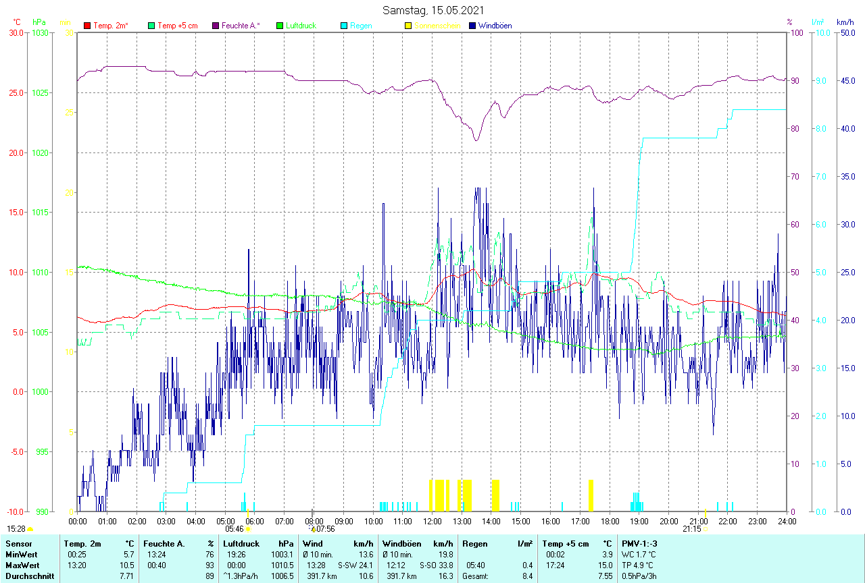Click the km/h axis unit at top right
This screenshot has width=865, height=583.
pyautogui.click(x=845, y=22)
